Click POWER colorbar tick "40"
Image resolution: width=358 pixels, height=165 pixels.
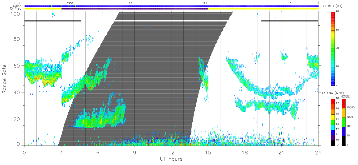point(338,11)
